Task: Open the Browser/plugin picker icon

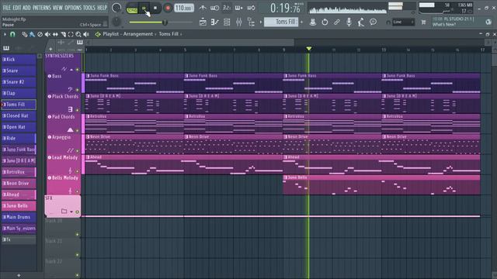Action: click(x=251, y=22)
